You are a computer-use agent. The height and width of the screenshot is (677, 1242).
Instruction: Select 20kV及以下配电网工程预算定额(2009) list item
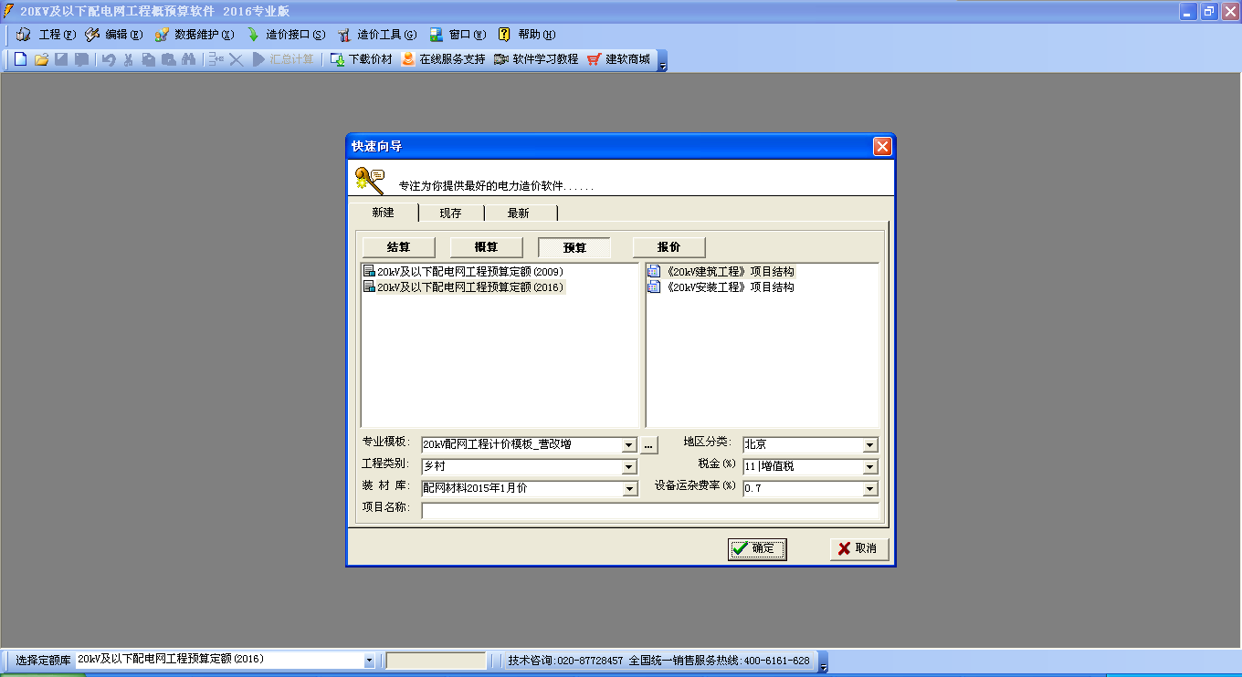point(464,271)
